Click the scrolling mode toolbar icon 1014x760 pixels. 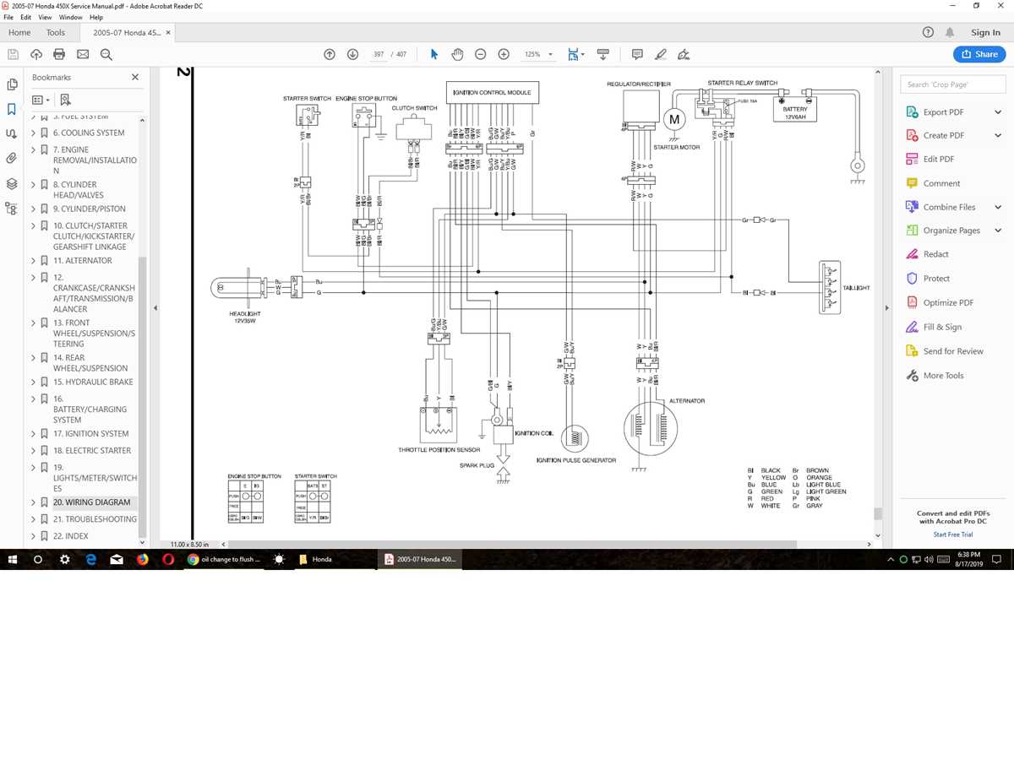point(603,54)
